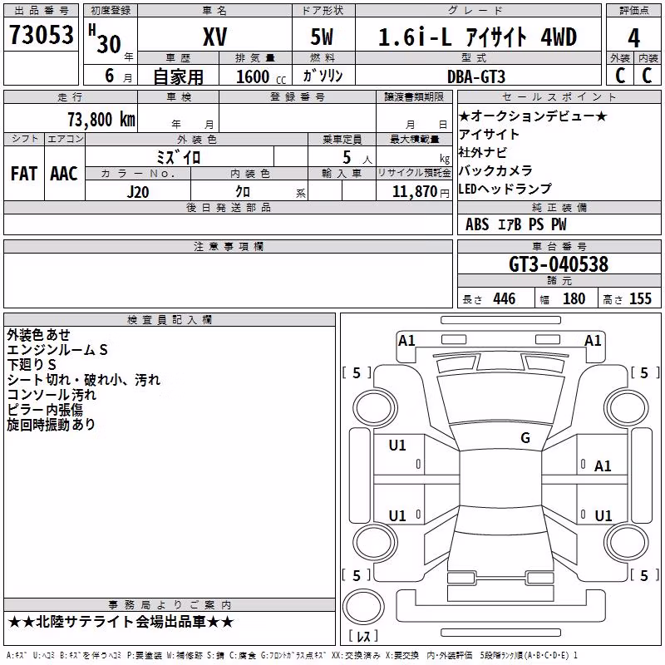Click the inspector note 旋回時振動あり

(51, 424)
